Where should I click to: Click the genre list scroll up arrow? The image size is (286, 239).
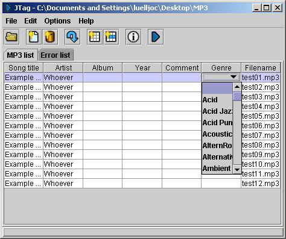[x=237, y=87]
